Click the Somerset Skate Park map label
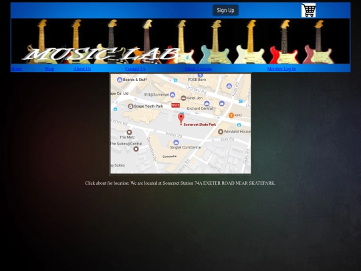 pyautogui.click(x=200, y=124)
